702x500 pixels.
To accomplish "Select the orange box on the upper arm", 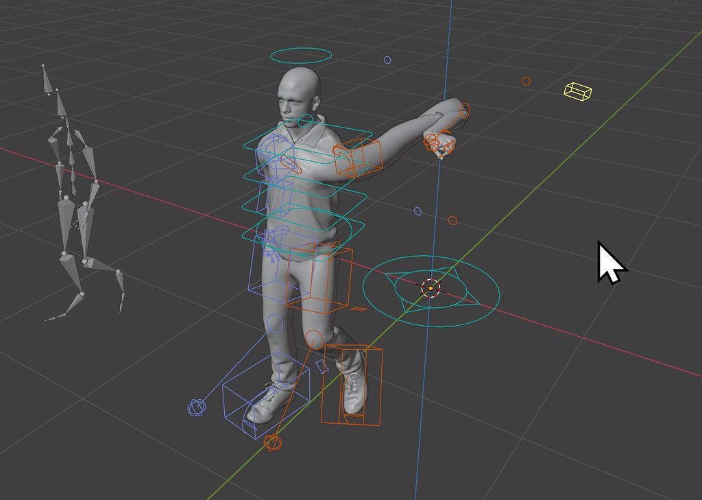I will [357, 158].
